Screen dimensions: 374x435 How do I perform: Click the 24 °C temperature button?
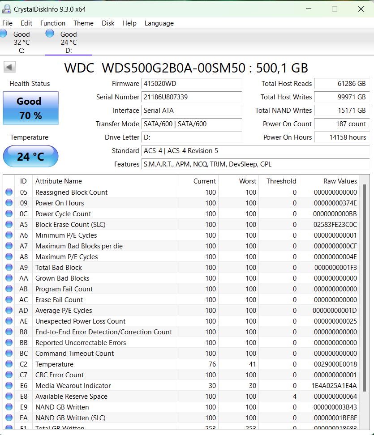click(30, 157)
